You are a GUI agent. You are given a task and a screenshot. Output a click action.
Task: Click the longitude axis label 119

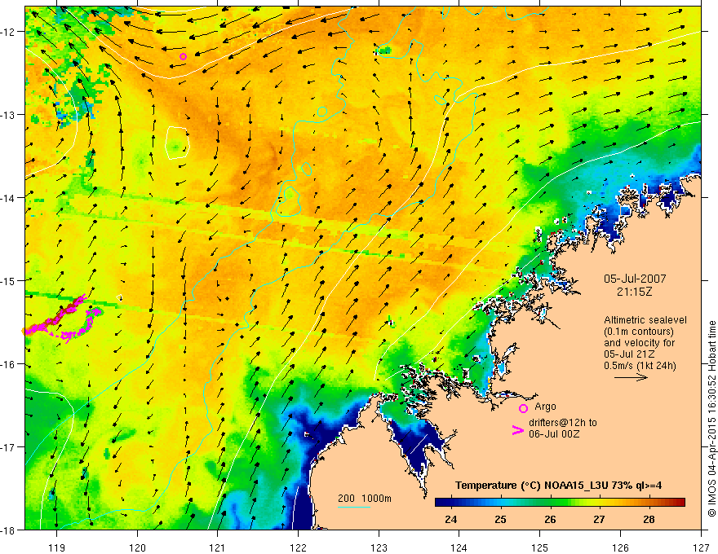tap(56, 547)
